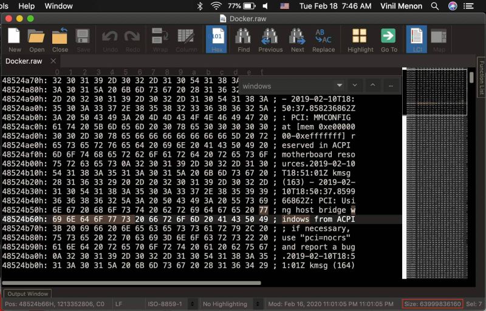Toggle Hex mode button
486x311 pixels.
click(216, 39)
